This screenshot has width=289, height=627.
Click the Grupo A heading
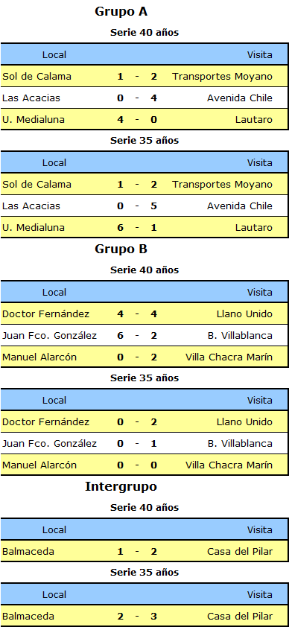point(121,12)
